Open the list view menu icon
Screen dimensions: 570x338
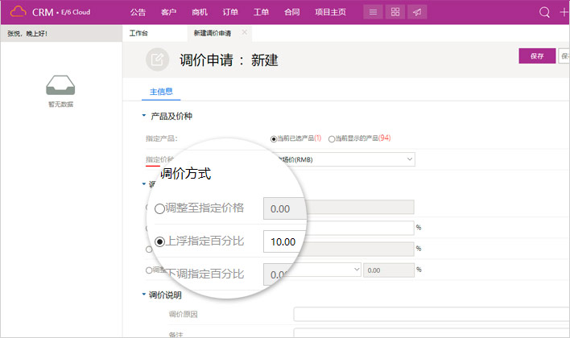point(372,12)
